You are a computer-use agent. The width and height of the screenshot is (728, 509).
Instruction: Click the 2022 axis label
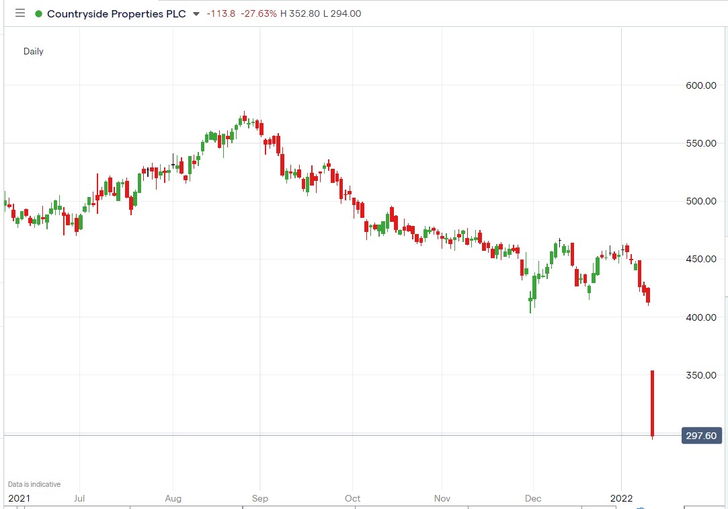coord(622,499)
